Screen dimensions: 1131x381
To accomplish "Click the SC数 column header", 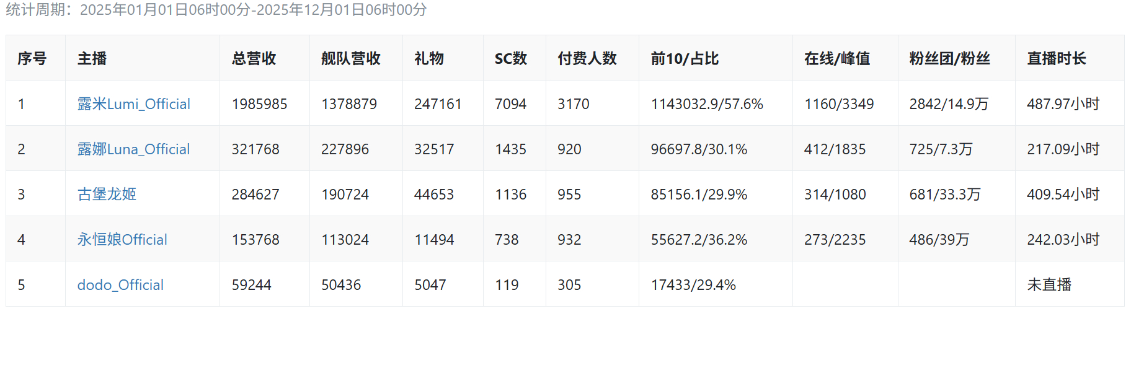I will 510,59.
